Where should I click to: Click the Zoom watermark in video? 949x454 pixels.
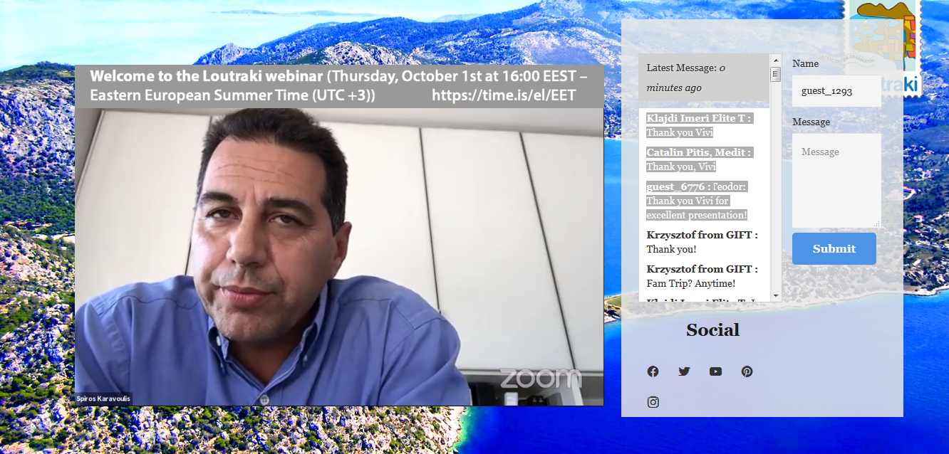[x=540, y=378]
